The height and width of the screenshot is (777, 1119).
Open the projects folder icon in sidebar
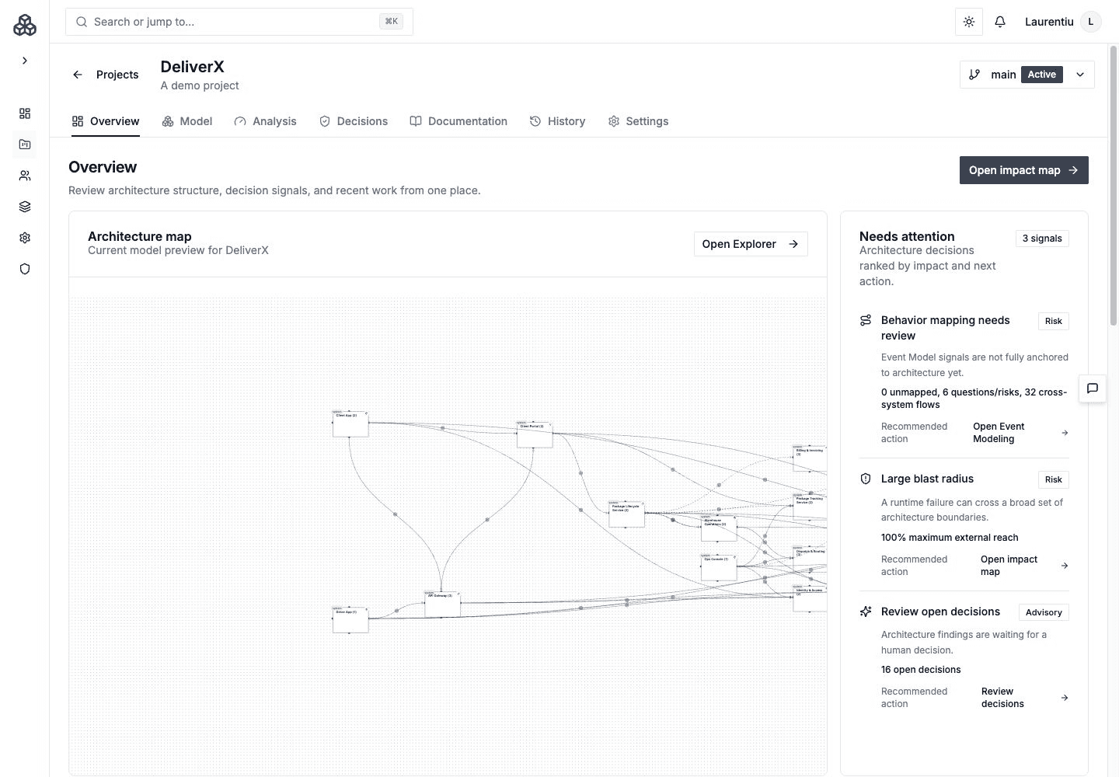(x=25, y=145)
